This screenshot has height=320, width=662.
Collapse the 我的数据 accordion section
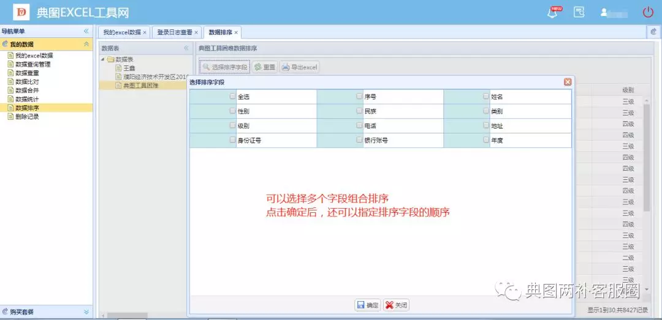click(x=86, y=44)
